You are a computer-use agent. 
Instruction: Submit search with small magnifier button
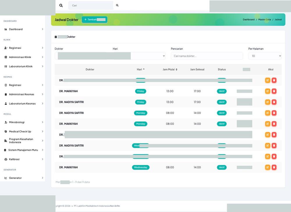[x=117, y=5]
